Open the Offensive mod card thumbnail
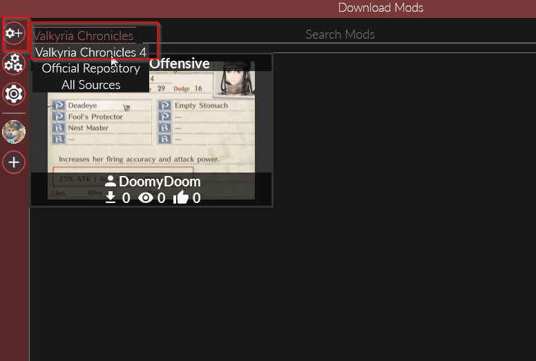 click(x=151, y=130)
